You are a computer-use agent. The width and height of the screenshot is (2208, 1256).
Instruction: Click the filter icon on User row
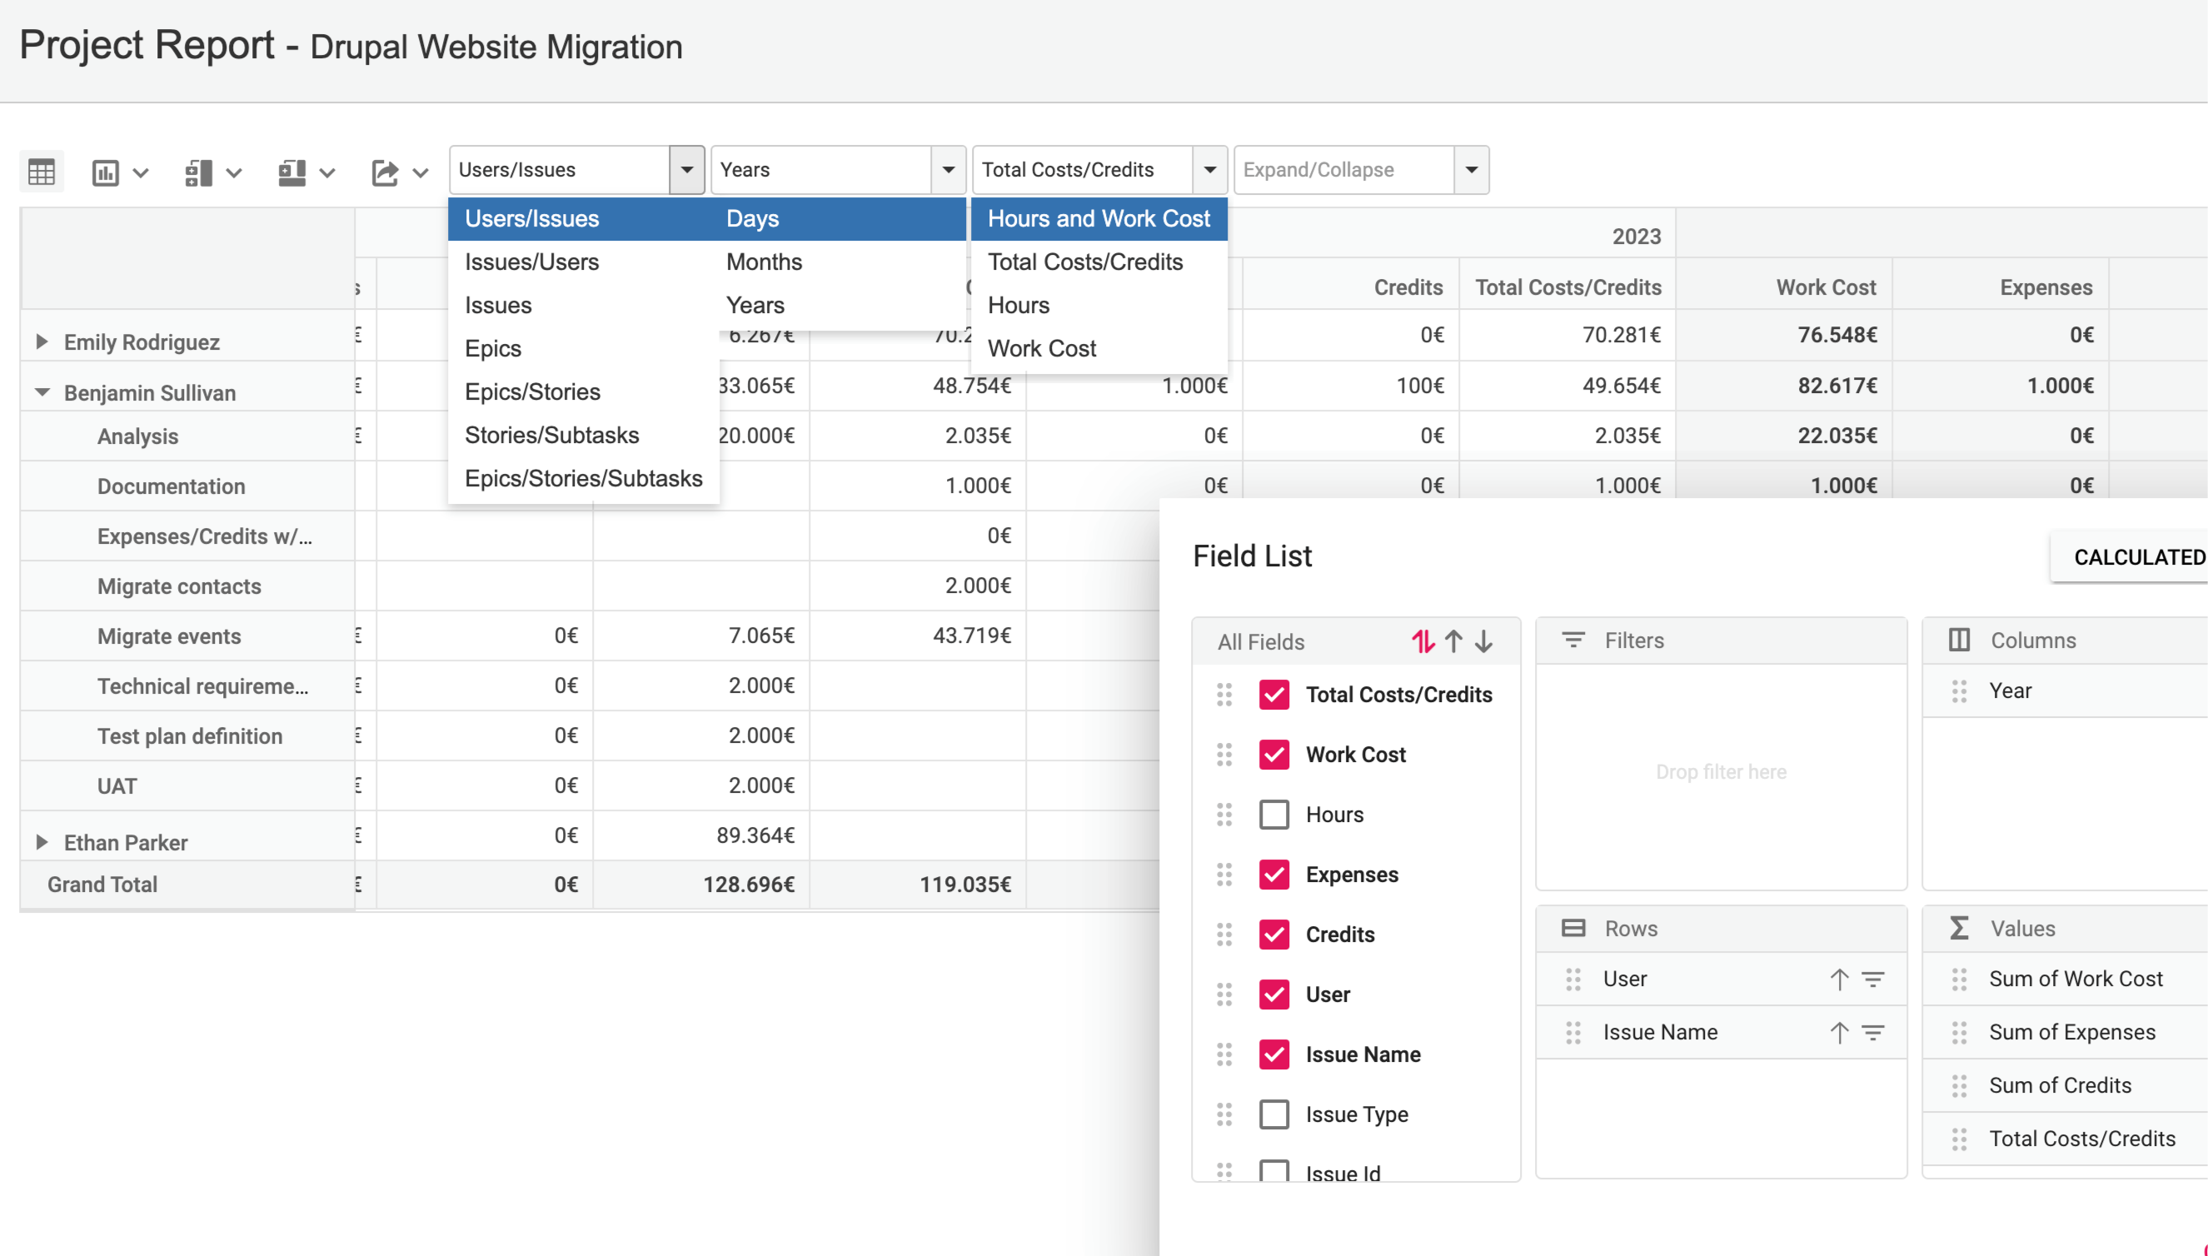point(1872,979)
